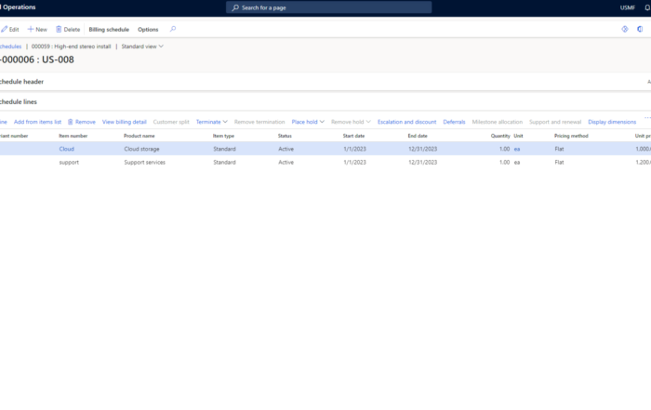Open the Terminate dropdown
This screenshot has width=651, height=410.
click(212, 122)
